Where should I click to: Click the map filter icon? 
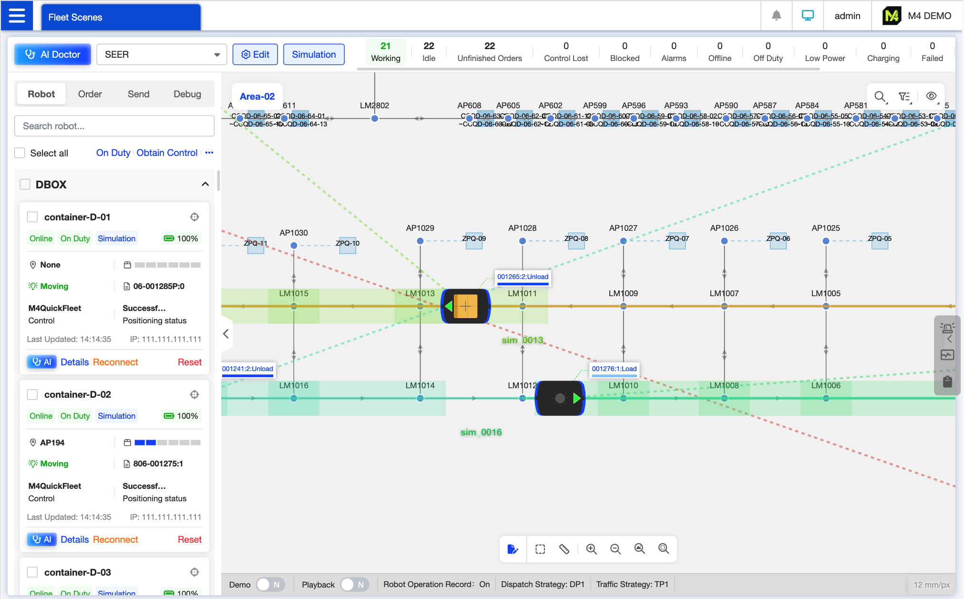click(x=904, y=97)
